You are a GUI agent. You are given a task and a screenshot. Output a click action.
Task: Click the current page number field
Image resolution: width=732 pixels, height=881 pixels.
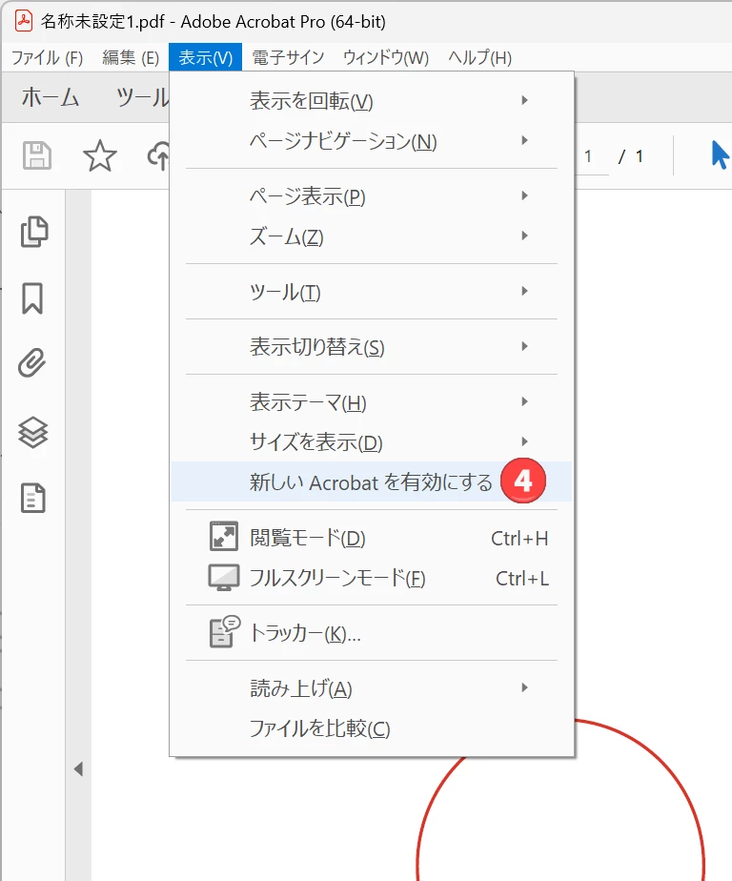591,156
